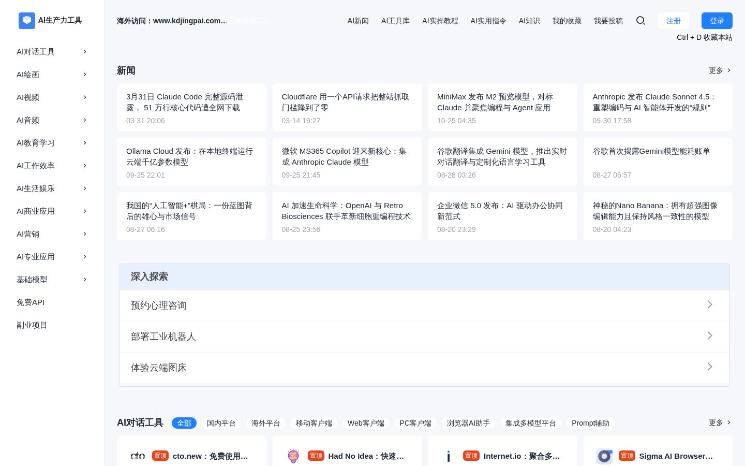
Task: Open the Had No Idea lightbulb icon
Action: coord(293,456)
